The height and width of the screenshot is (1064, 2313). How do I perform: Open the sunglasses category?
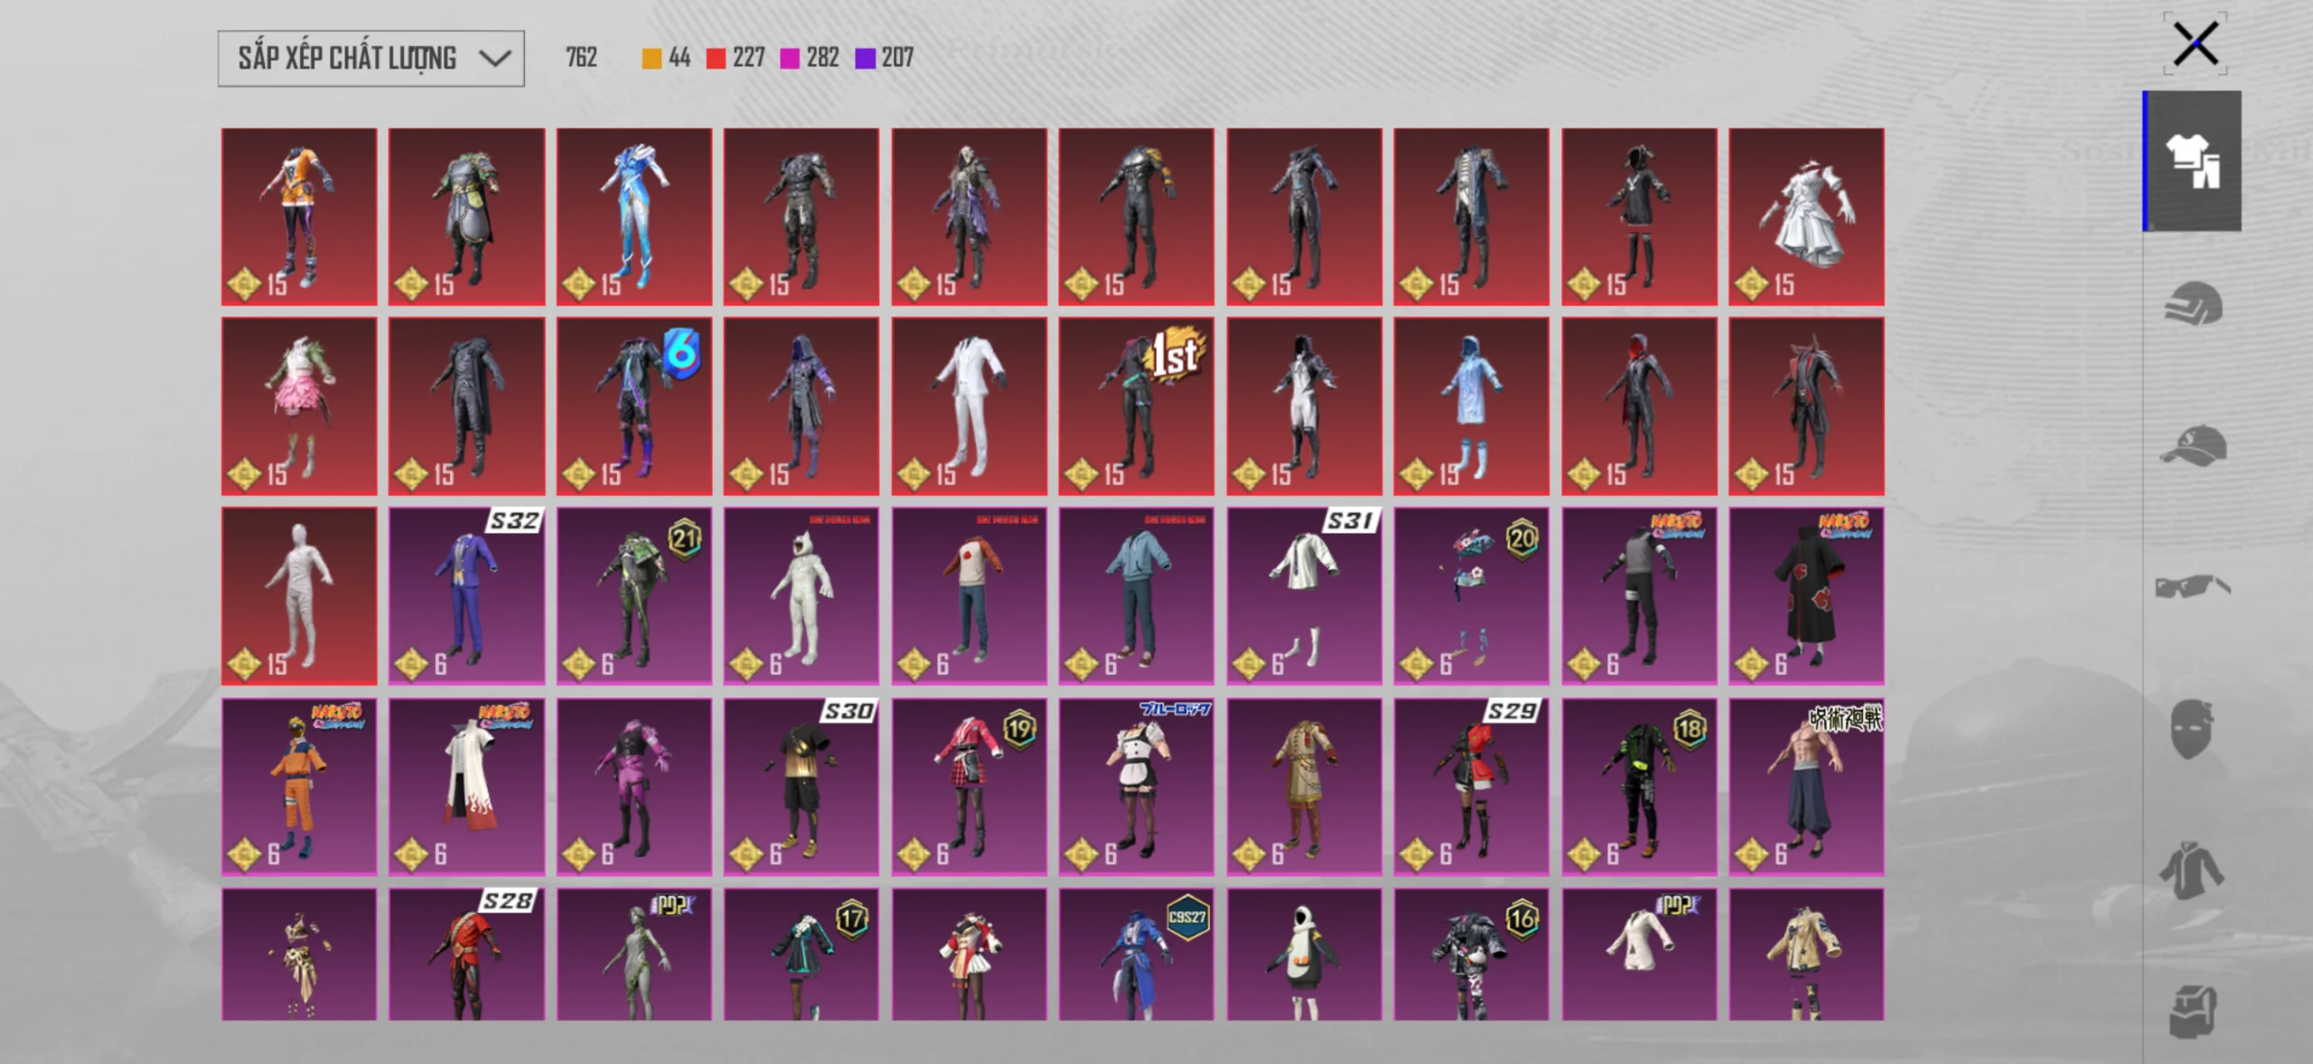click(2193, 586)
